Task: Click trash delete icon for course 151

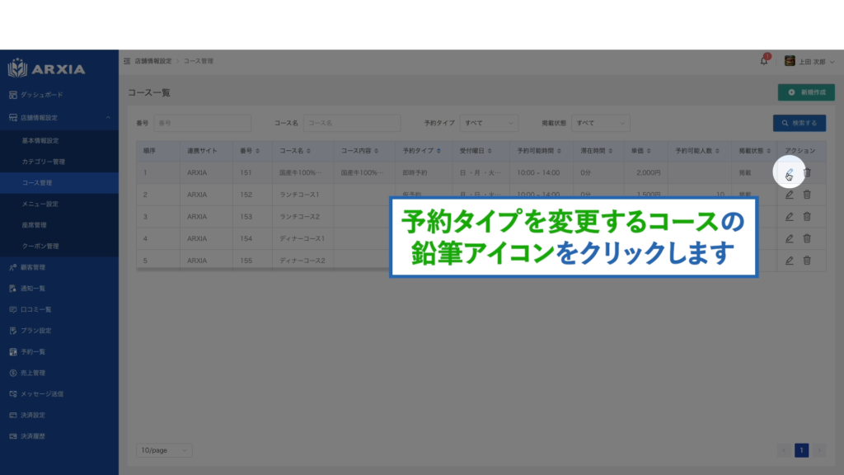Action: pos(807,173)
